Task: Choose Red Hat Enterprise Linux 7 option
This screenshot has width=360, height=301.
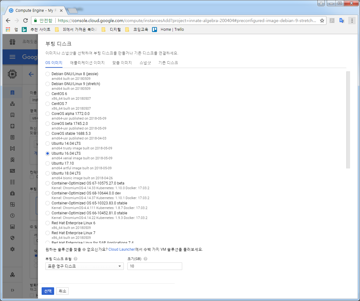Action: pyautogui.click(x=48, y=233)
